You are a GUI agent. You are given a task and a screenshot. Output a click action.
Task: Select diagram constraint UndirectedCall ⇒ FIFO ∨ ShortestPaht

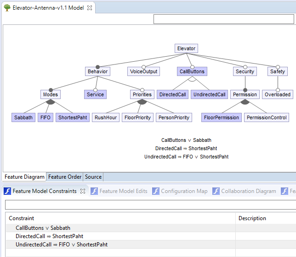pyautogui.click(x=186, y=157)
